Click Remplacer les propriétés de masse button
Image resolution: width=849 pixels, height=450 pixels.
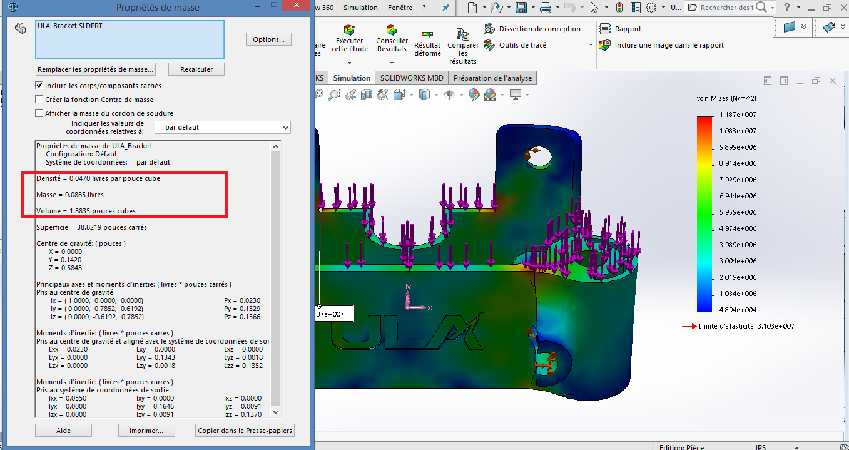pyautogui.click(x=95, y=69)
